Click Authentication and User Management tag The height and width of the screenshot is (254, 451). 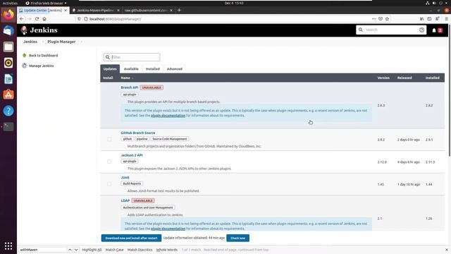(148, 207)
